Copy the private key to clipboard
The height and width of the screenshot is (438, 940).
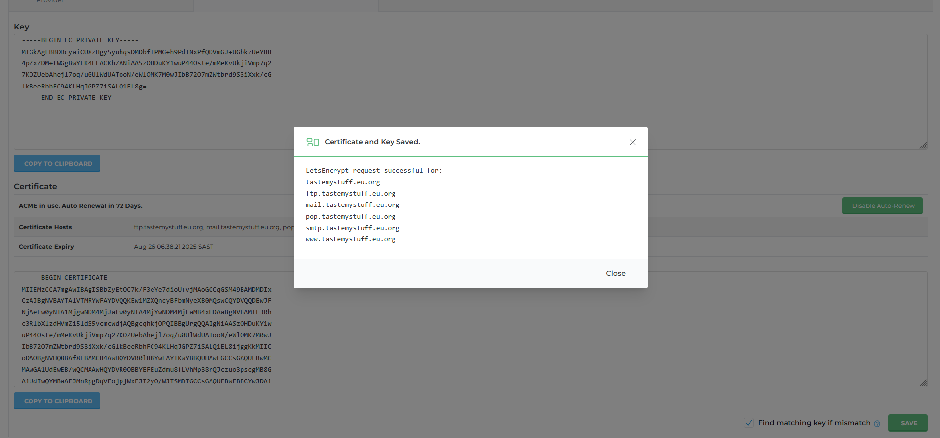(x=57, y=164)
